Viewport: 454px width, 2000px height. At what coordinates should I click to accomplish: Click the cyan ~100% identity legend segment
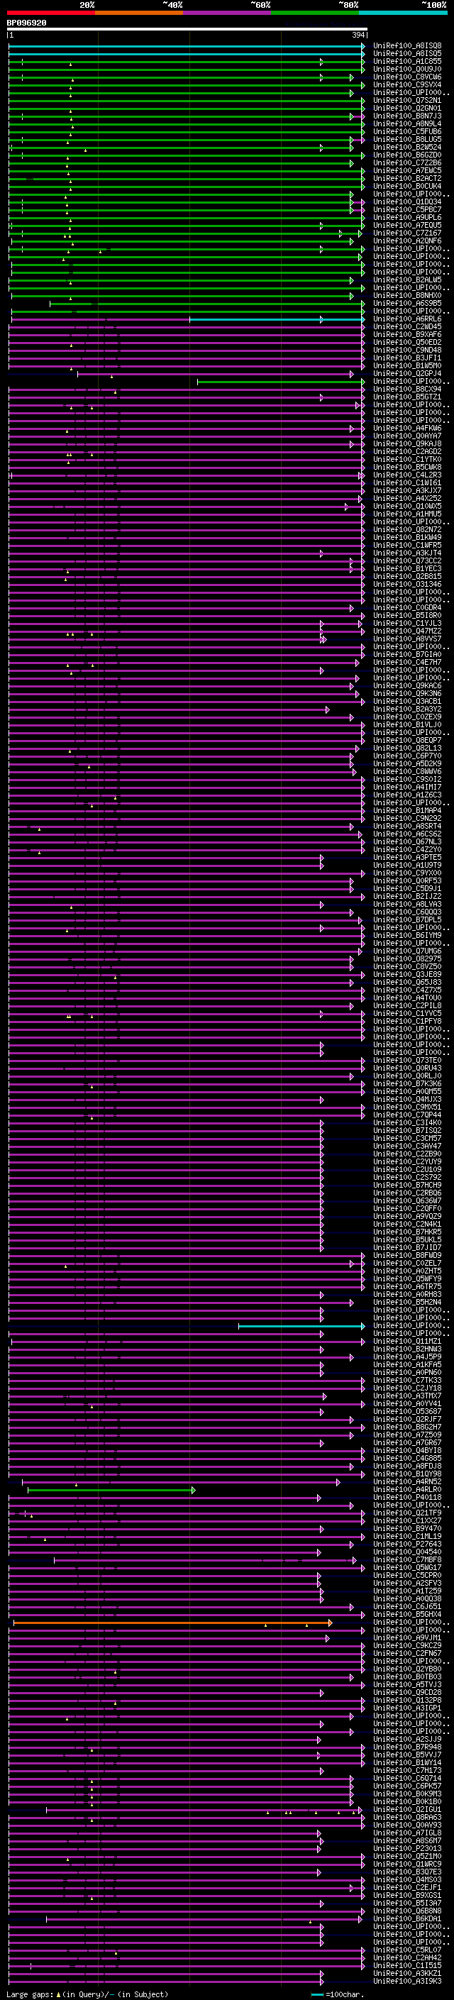(403, 13)
